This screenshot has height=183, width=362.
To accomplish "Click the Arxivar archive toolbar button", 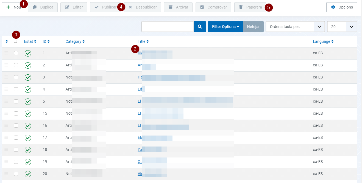I will [x=178, y=7].
